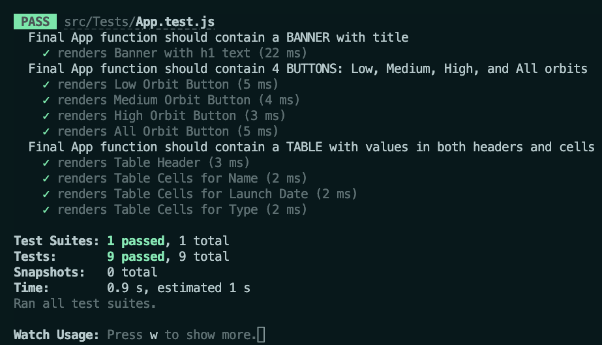Click the checkmark before All Orbit Button test
Viewport: 602px width, 345px height.
[46, 132]
